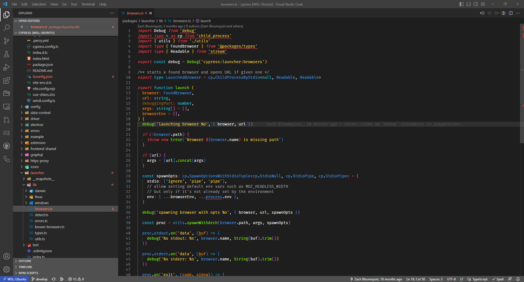Toggle the Secondary Side Bar layout button
The image size is (524, 282).
(476, 4)
